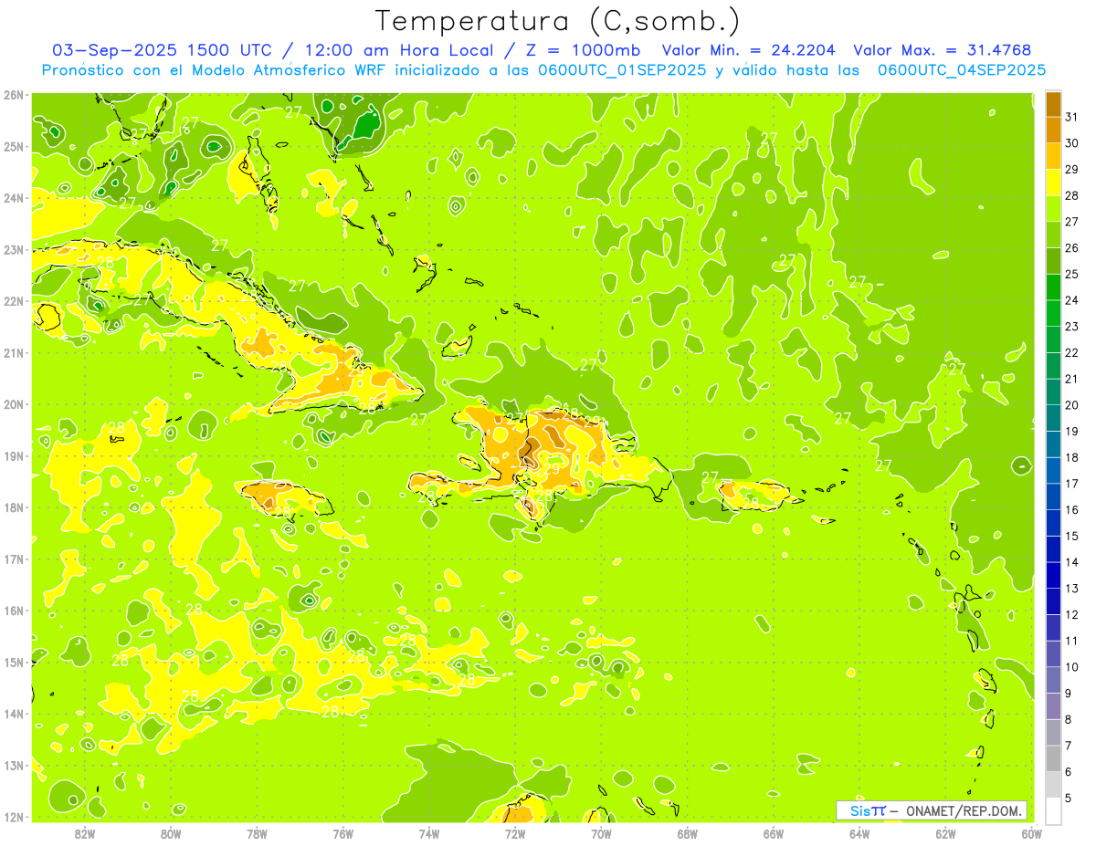Viewport: 1096px width, 846px height.
Task: Click the 26N latitude label
Action: [14, 95]
